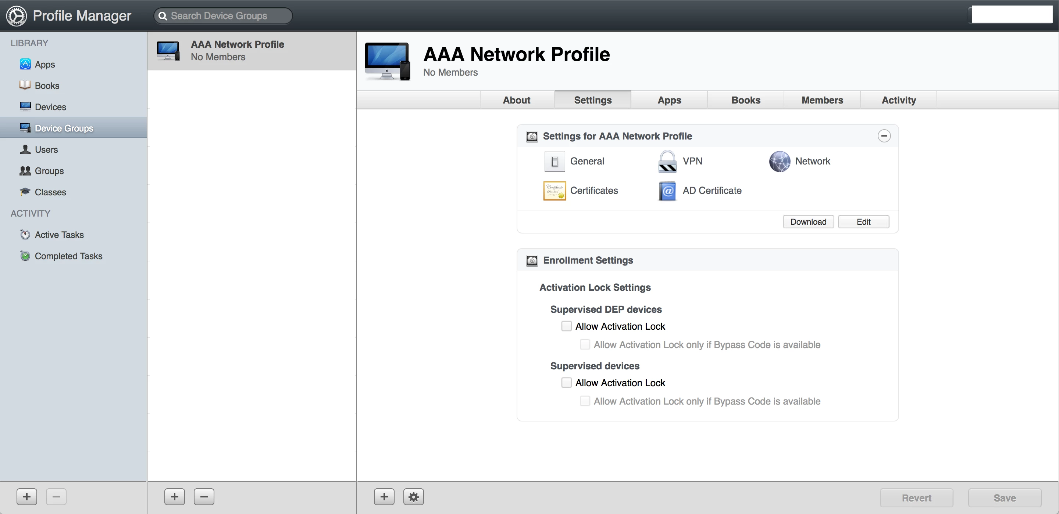
Task: Open the gear action menu
Action: click(x=413, y=497)
